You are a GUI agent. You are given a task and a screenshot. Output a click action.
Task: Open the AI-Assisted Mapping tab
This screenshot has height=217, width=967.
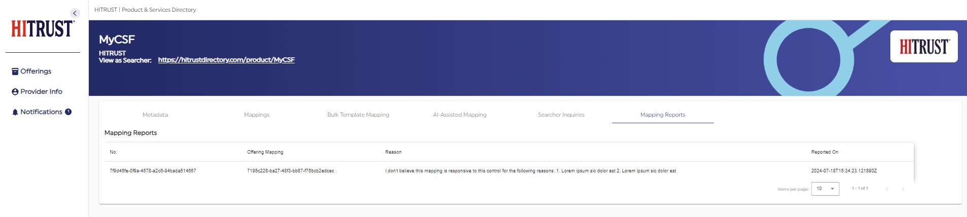(x=460, y=115)
